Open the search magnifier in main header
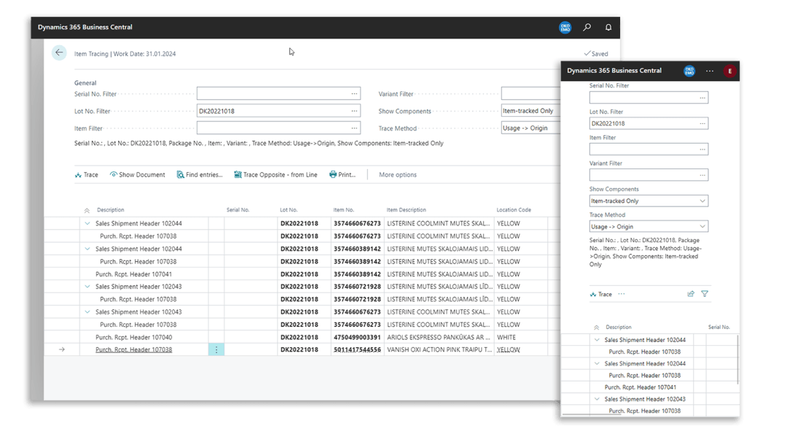Viewport: 787px width, 434px height. 587,28
